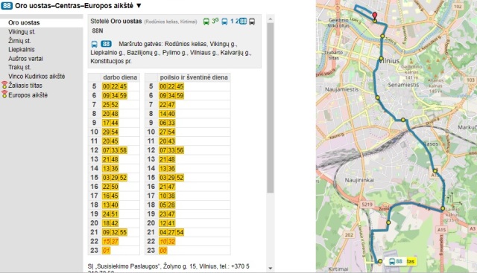Open the 88N night route link
Screen dimensions: 477x273
[98, 30]
